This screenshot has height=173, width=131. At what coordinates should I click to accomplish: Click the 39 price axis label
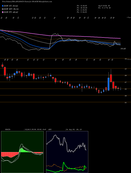tap(125, 75)
